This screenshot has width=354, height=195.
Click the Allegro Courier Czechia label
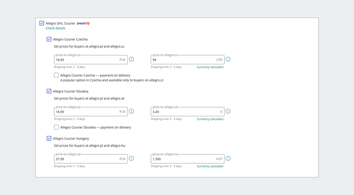(70, 39)
